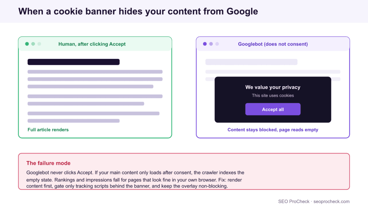Click the We value your privacy heading

click(273, 87)
